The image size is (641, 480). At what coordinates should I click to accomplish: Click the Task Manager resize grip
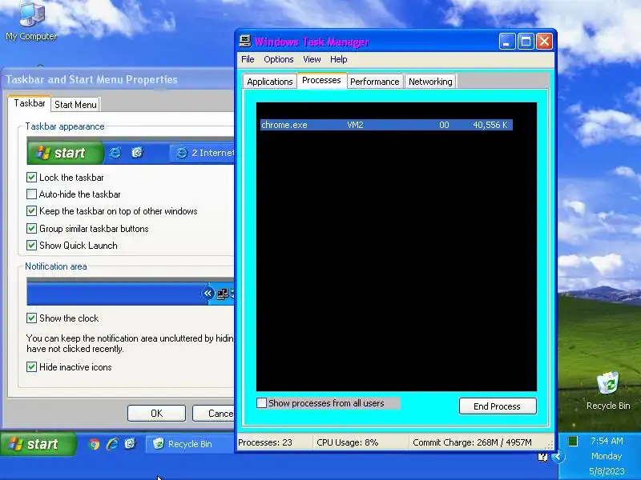550,445
